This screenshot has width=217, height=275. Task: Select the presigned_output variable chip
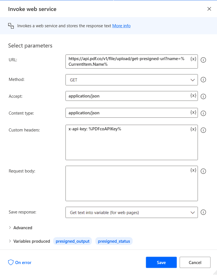[73, 241]
